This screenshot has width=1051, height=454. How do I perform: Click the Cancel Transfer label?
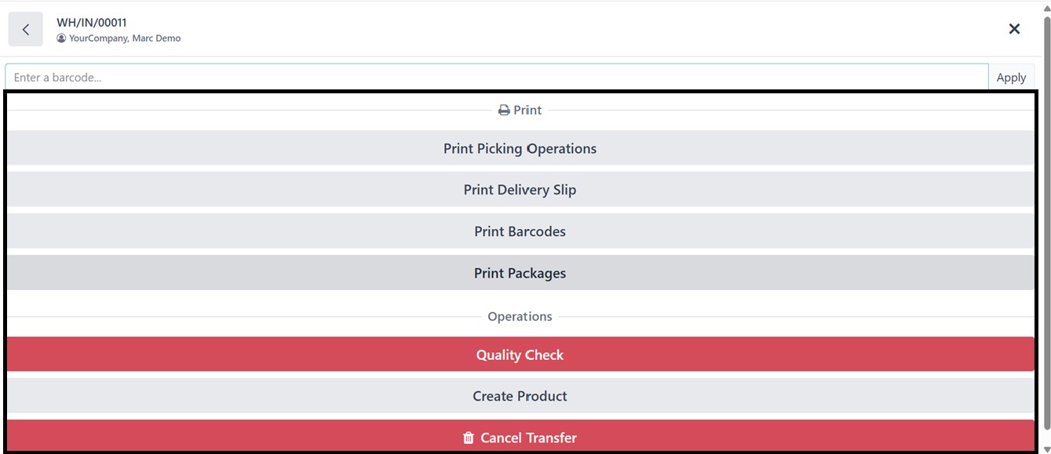(528, 438)
